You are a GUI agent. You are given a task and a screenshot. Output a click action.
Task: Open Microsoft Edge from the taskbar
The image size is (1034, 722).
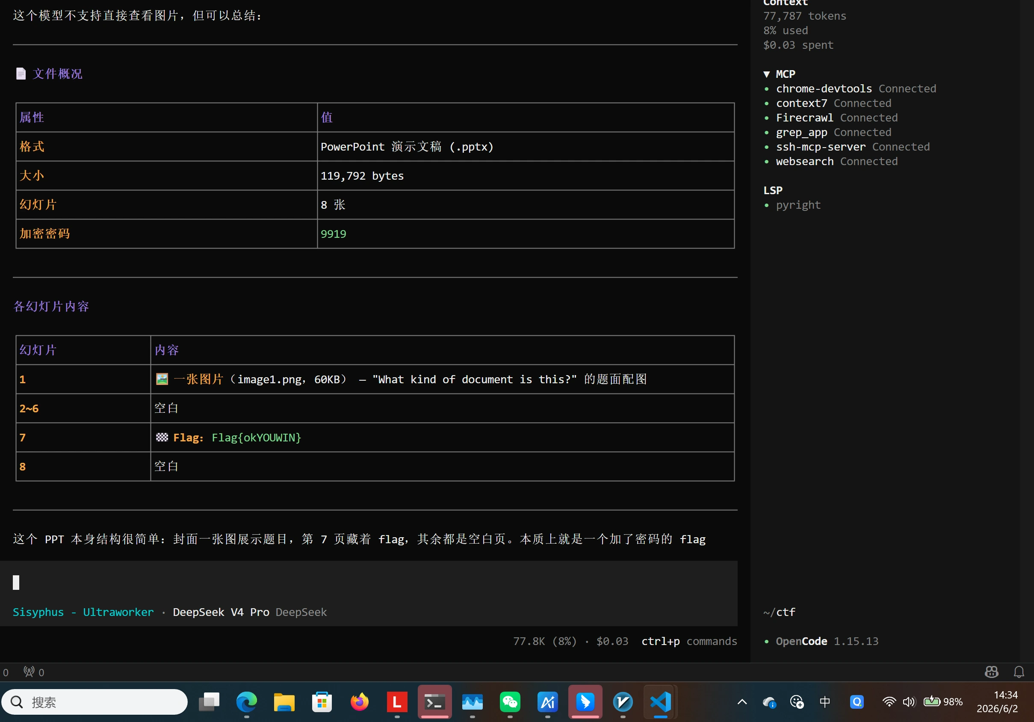coord(246,702)
